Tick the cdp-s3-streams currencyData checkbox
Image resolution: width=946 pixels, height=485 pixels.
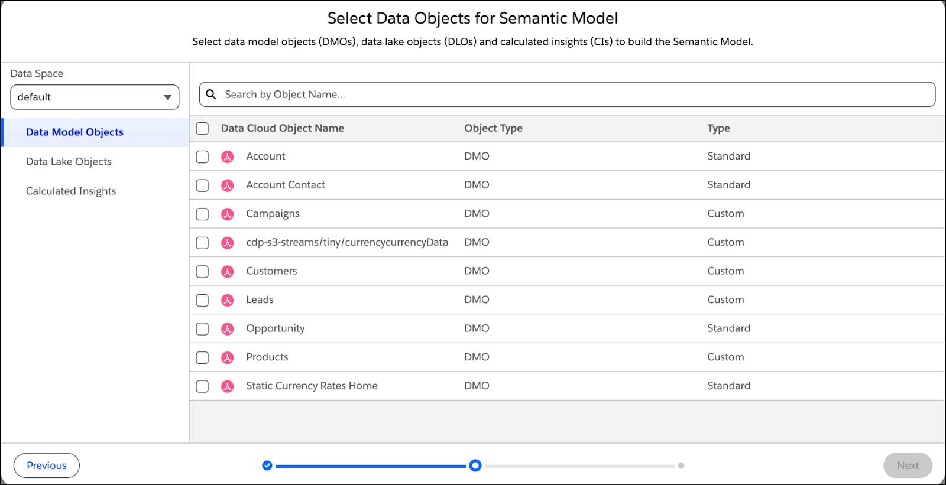(202, 243)
